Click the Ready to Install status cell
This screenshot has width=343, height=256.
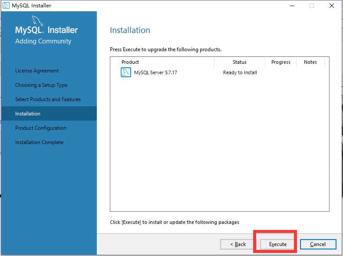pyautogui.click(x=240, y=72)
